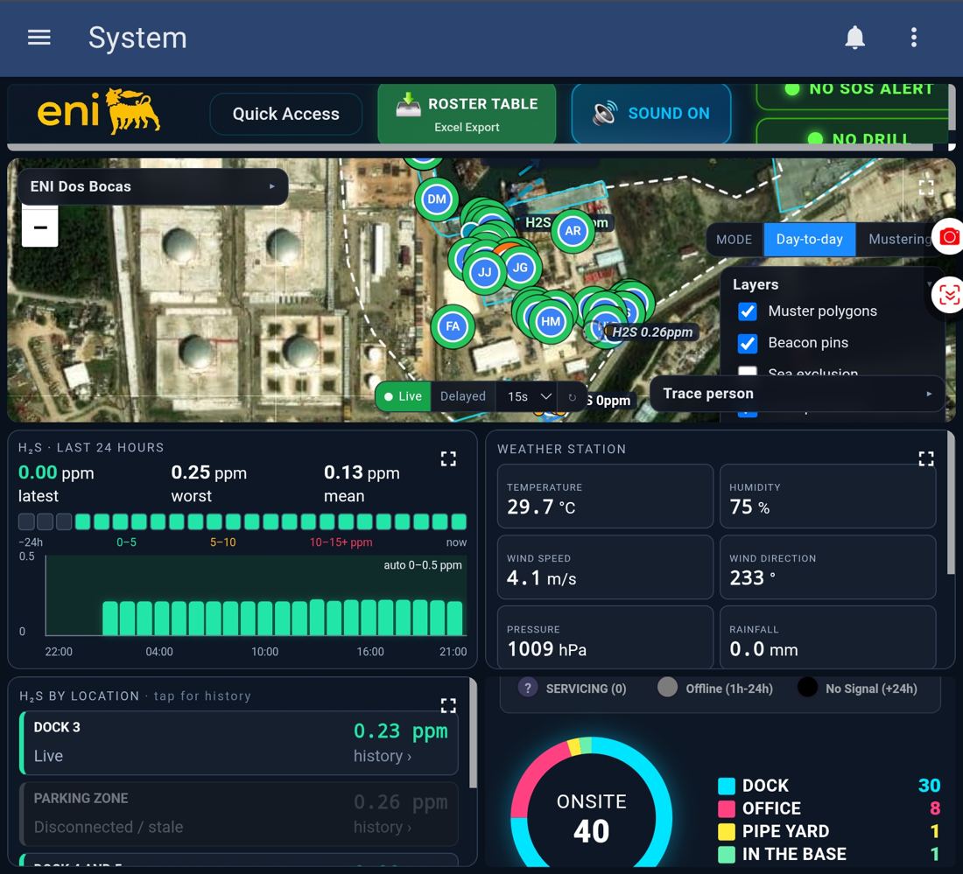
Task: Open the Temperature 29.7 °C card
Action: [x=605, y=496]
